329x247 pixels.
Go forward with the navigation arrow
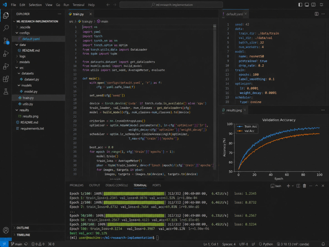click(x=114, y=5)
